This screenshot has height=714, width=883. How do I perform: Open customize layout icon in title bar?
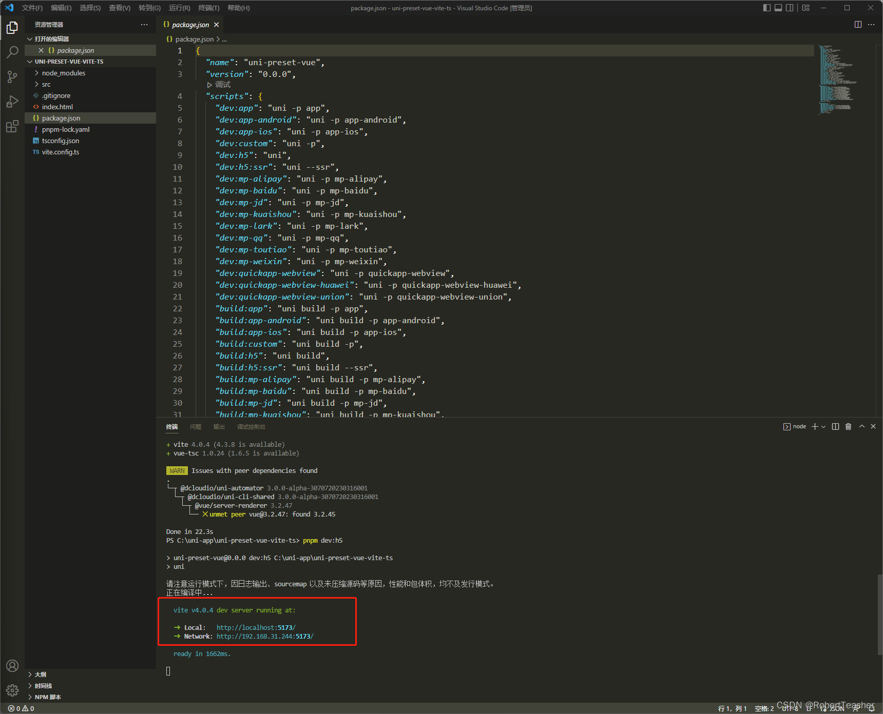click(x=806, y=8)
